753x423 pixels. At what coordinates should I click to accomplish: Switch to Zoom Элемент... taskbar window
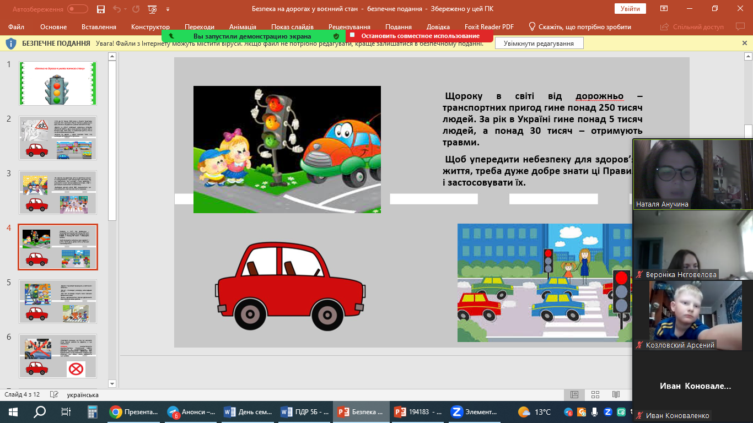pos(475,411)
